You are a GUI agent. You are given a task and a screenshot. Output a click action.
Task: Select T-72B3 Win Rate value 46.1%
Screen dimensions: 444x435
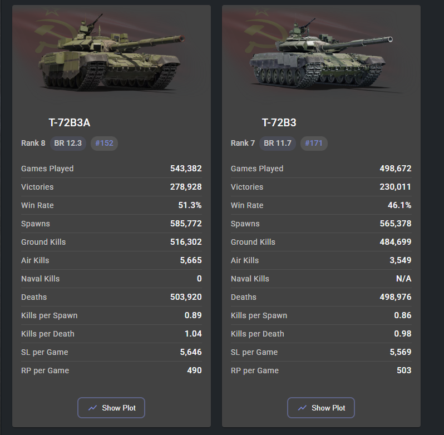[x=399, y=205]
